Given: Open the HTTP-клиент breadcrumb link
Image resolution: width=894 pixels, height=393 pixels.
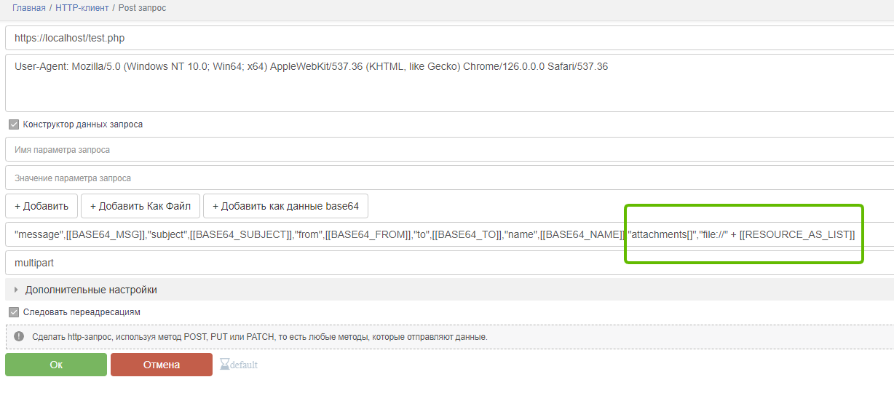Looking at the screenshot, I should pyautogui.click(x=82, y=8).
